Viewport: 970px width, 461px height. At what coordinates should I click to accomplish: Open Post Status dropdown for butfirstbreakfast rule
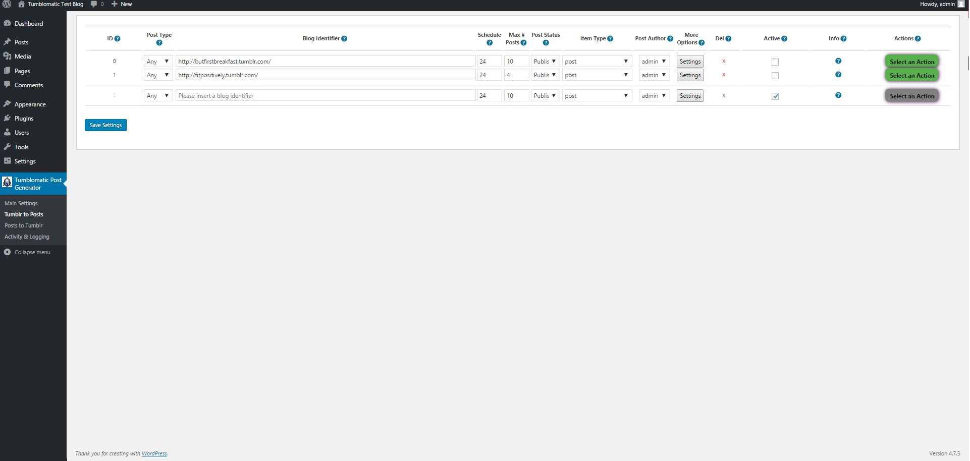pyautogui.click(x=546, y=62)
